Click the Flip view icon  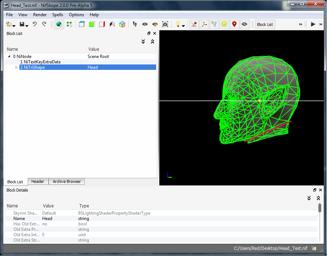point(112,24)
